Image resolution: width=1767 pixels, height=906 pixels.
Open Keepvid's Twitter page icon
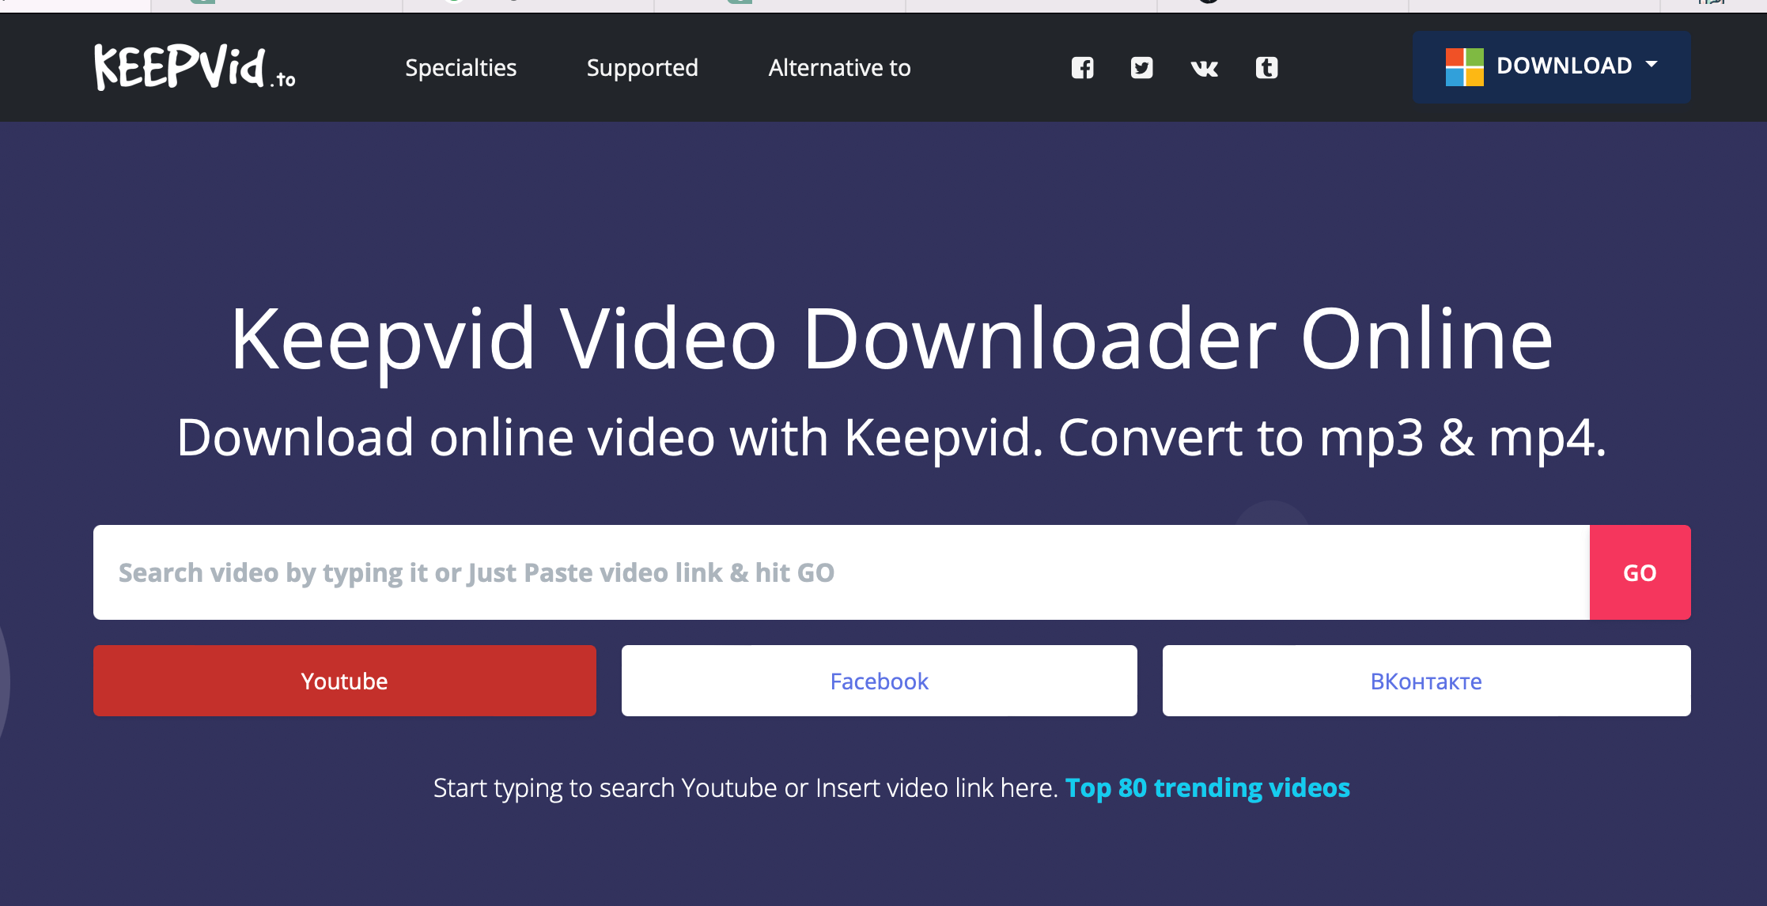(x=1141, y=68)
